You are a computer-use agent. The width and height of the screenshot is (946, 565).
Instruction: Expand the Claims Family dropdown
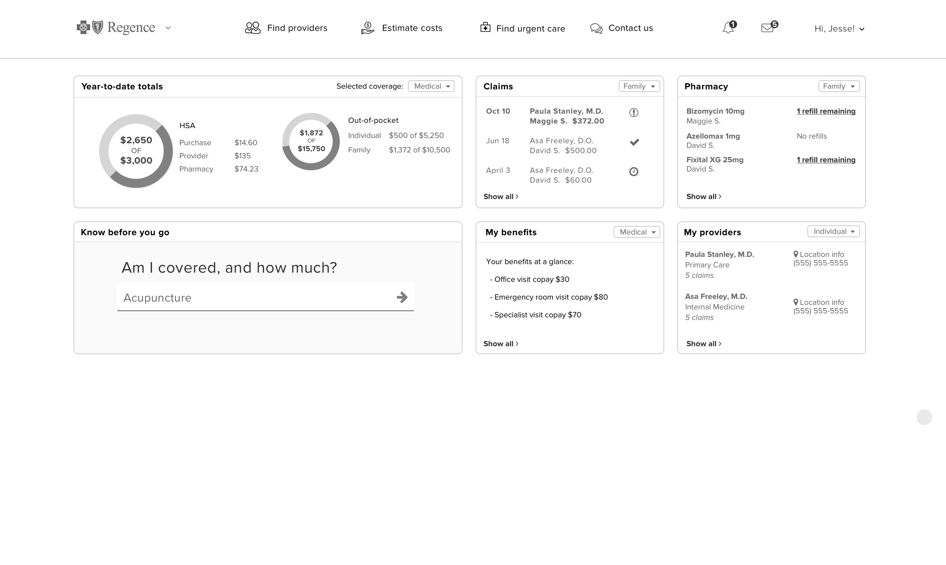639,86
